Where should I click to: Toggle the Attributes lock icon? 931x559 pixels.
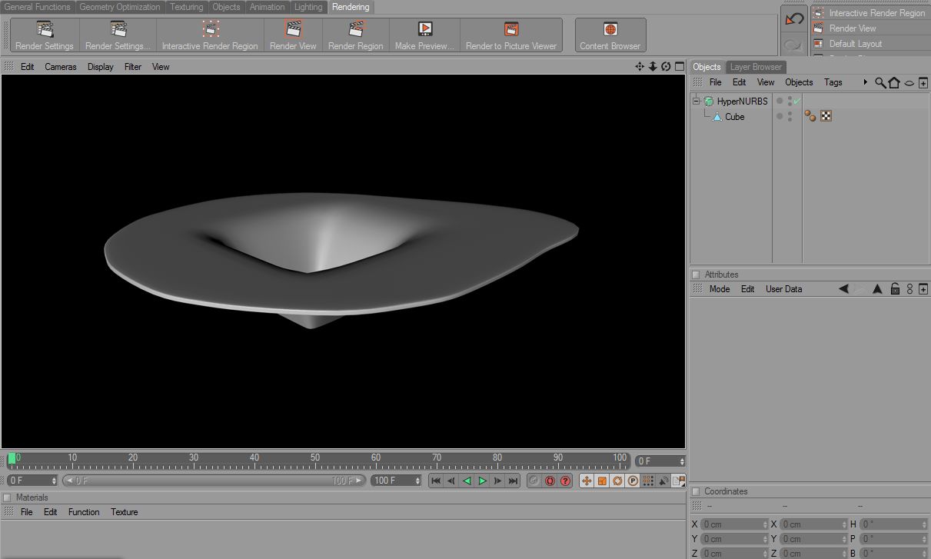[x=895, y=289]
